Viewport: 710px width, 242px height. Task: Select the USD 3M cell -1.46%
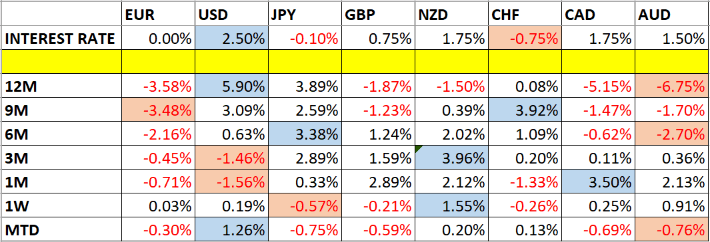point(231,158)
